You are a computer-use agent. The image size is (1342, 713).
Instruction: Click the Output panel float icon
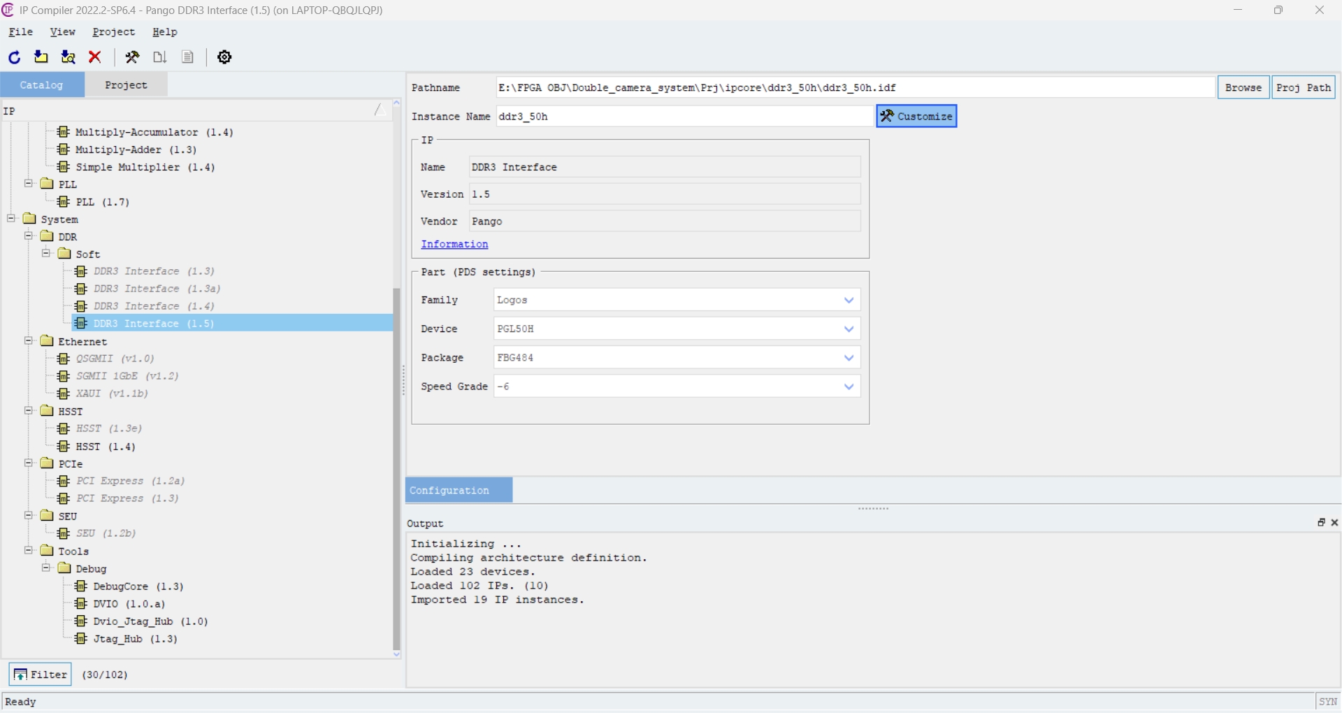tap(1321, 523)
